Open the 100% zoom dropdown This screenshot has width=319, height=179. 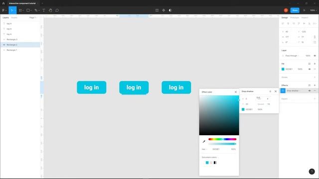[x=314, y=10]
